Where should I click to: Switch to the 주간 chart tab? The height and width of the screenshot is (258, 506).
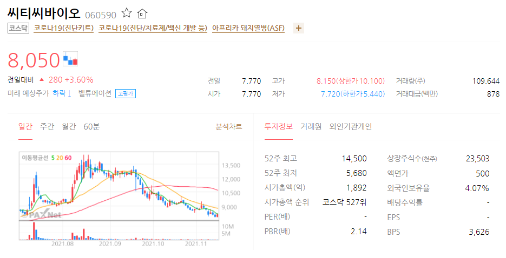pyautogui.click(x=47, y=127)
